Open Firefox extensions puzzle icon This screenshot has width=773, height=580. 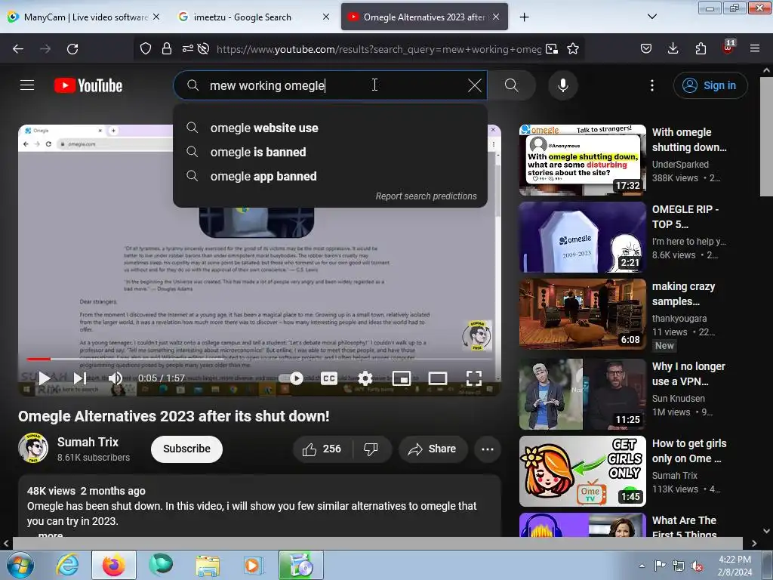(x=701, y=48)
